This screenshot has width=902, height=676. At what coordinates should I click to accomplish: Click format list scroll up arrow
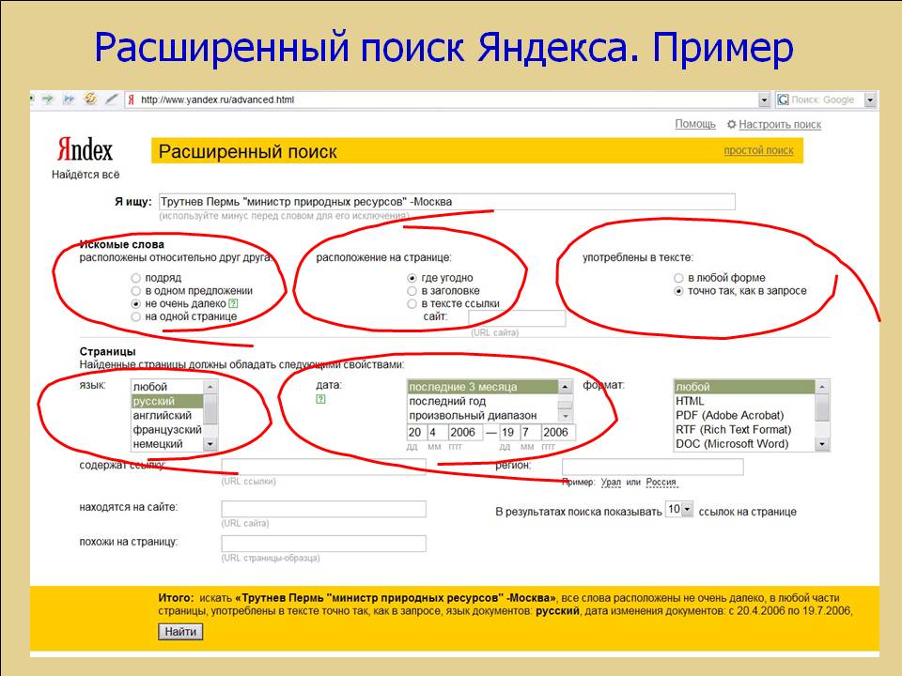pos(822,387)
